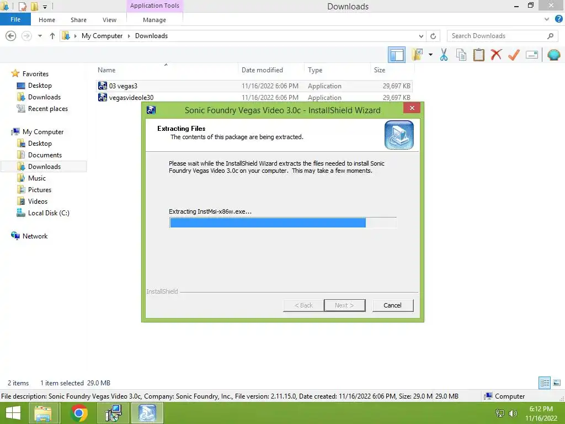Open the File menu tab
Image resolution: width=565 pixels, height=424 pixels.
click(x=15, y=19)
